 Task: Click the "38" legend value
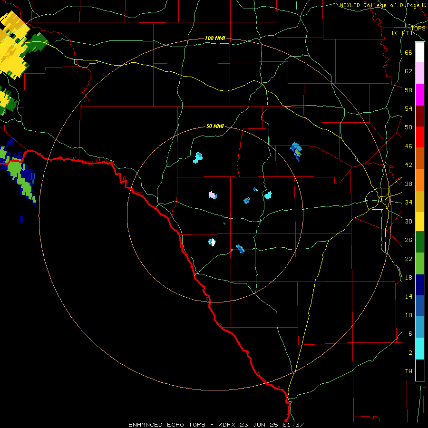click(x=409, y=184)
